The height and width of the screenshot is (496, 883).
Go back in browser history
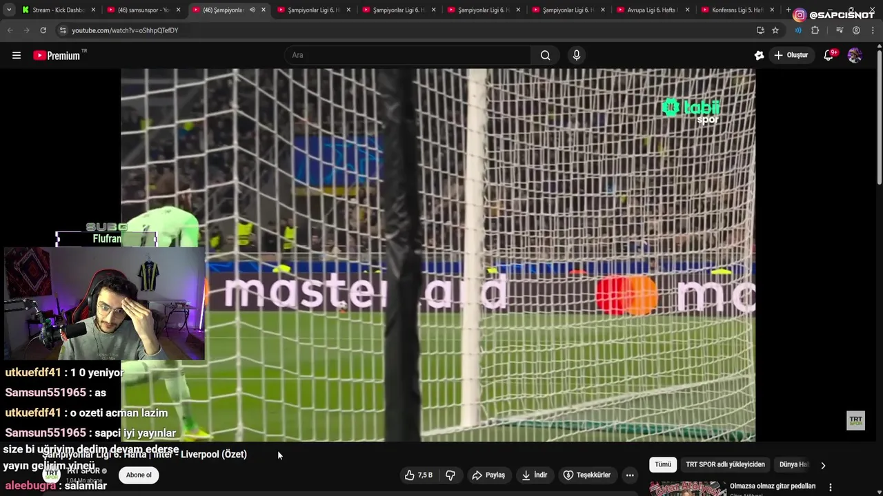[x=10, y=30]
